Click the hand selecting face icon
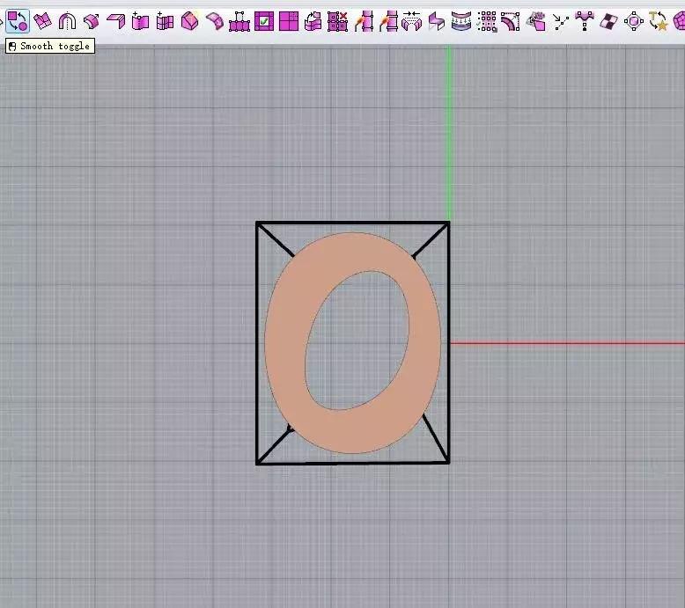 535,21
